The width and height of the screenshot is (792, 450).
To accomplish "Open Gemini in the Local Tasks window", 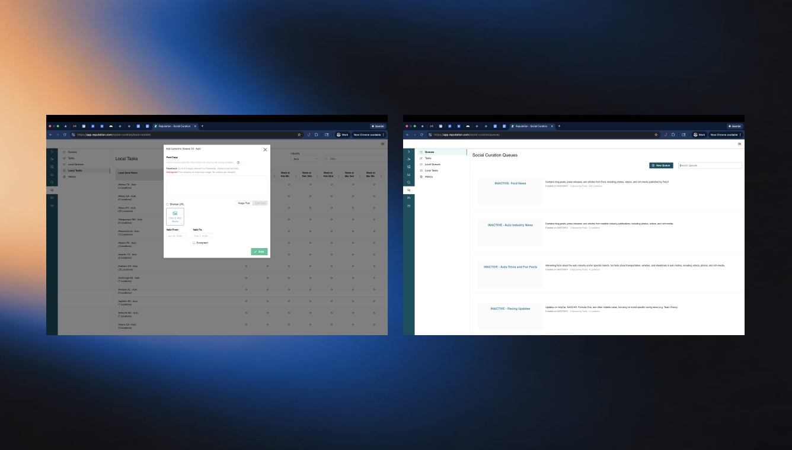I will [378, 126].
